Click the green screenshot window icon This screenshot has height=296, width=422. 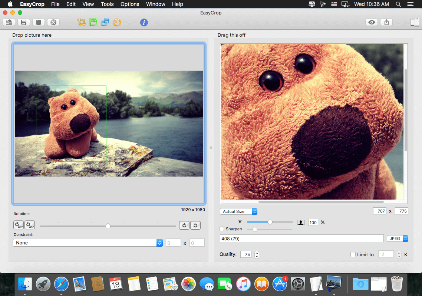coord(93,22)
